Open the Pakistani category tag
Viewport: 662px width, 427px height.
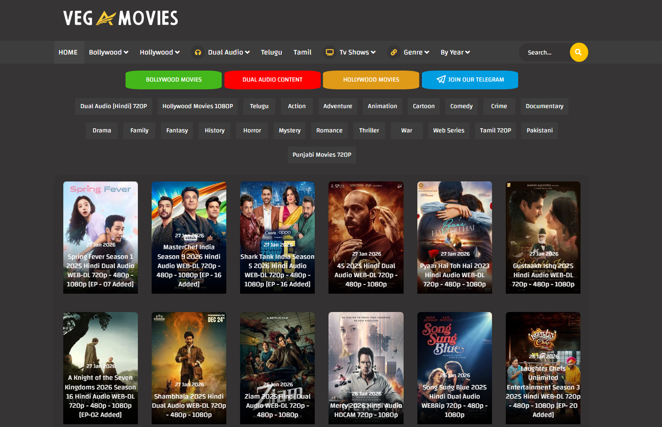(x=540, y=131)
